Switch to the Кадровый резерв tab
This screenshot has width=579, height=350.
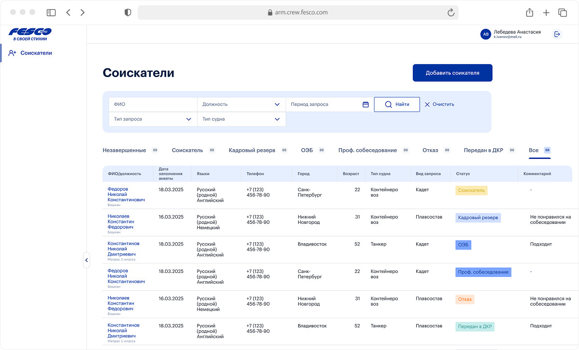click(x=252, y=150)
